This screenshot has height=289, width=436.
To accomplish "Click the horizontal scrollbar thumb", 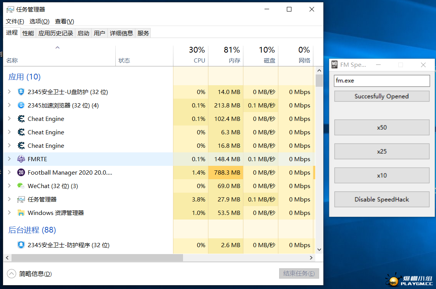I will [97, 258].
